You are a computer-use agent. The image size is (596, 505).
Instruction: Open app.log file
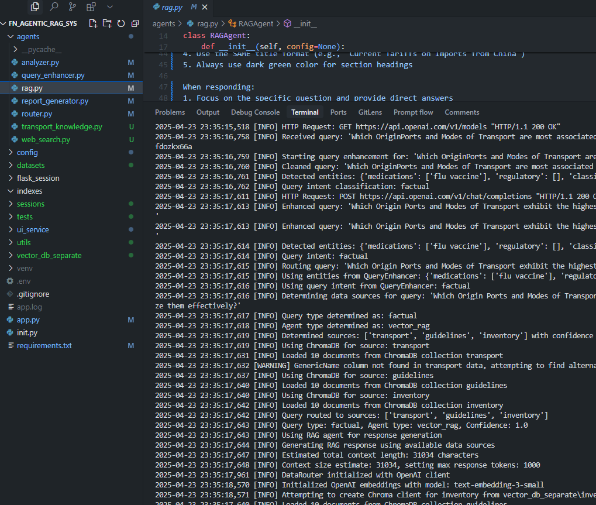29,307
